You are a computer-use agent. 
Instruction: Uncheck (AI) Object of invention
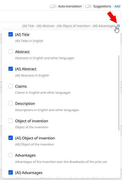click(11, 138)
